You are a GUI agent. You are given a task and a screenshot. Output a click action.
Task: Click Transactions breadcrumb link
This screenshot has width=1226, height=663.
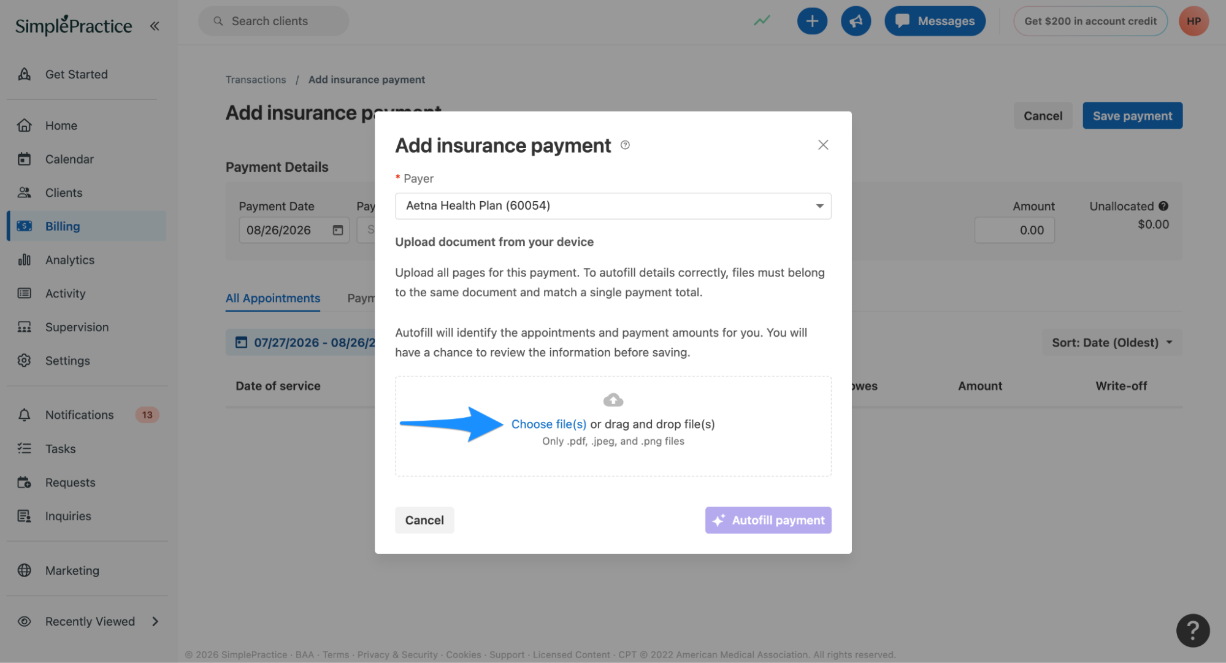click(256, 80)
